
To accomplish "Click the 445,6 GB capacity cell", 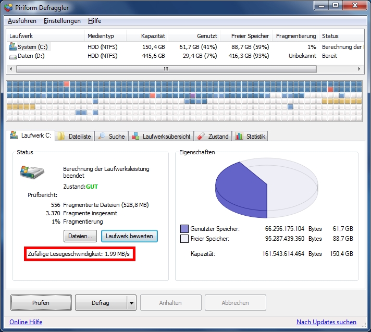I will click(x=154, y=56).
